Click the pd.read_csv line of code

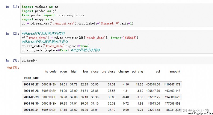pos(77,23)
